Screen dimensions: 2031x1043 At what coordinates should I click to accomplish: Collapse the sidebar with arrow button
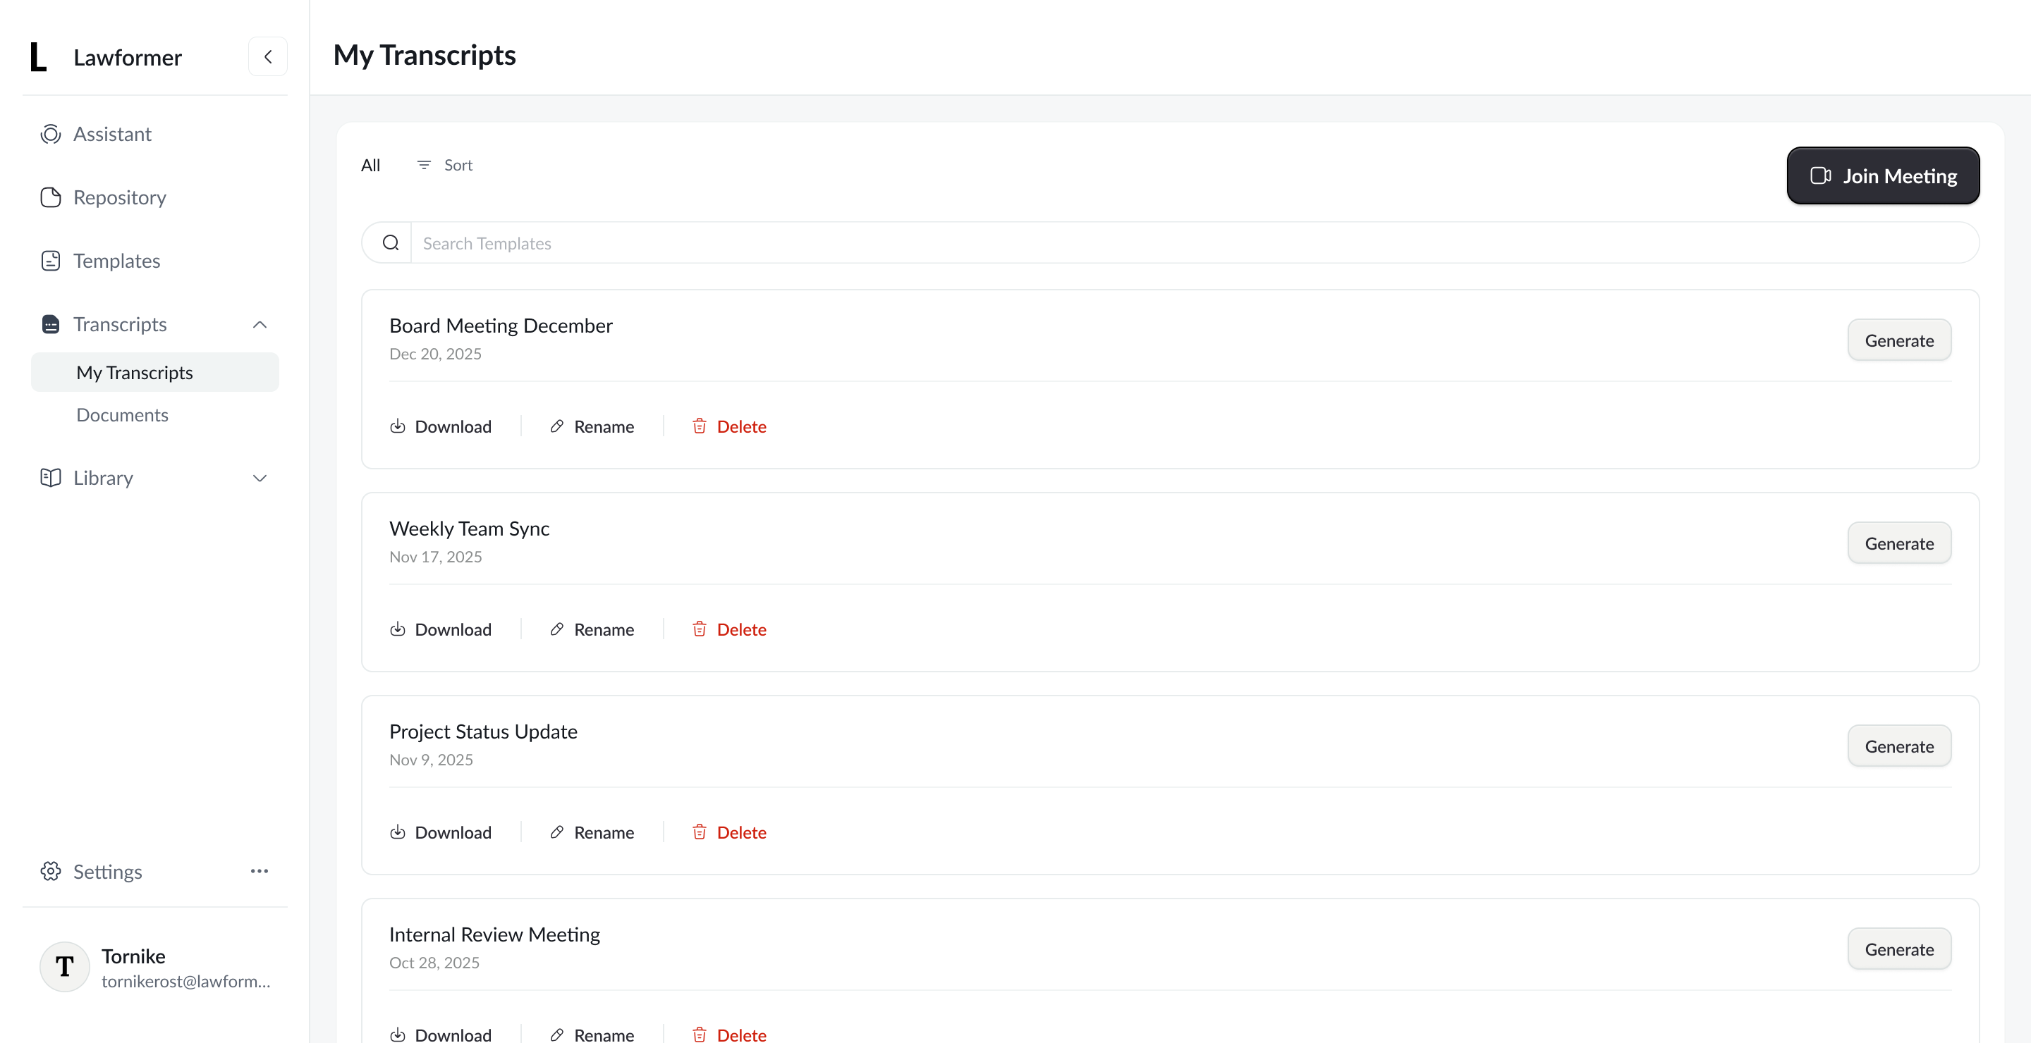click(x=268, y=56)
